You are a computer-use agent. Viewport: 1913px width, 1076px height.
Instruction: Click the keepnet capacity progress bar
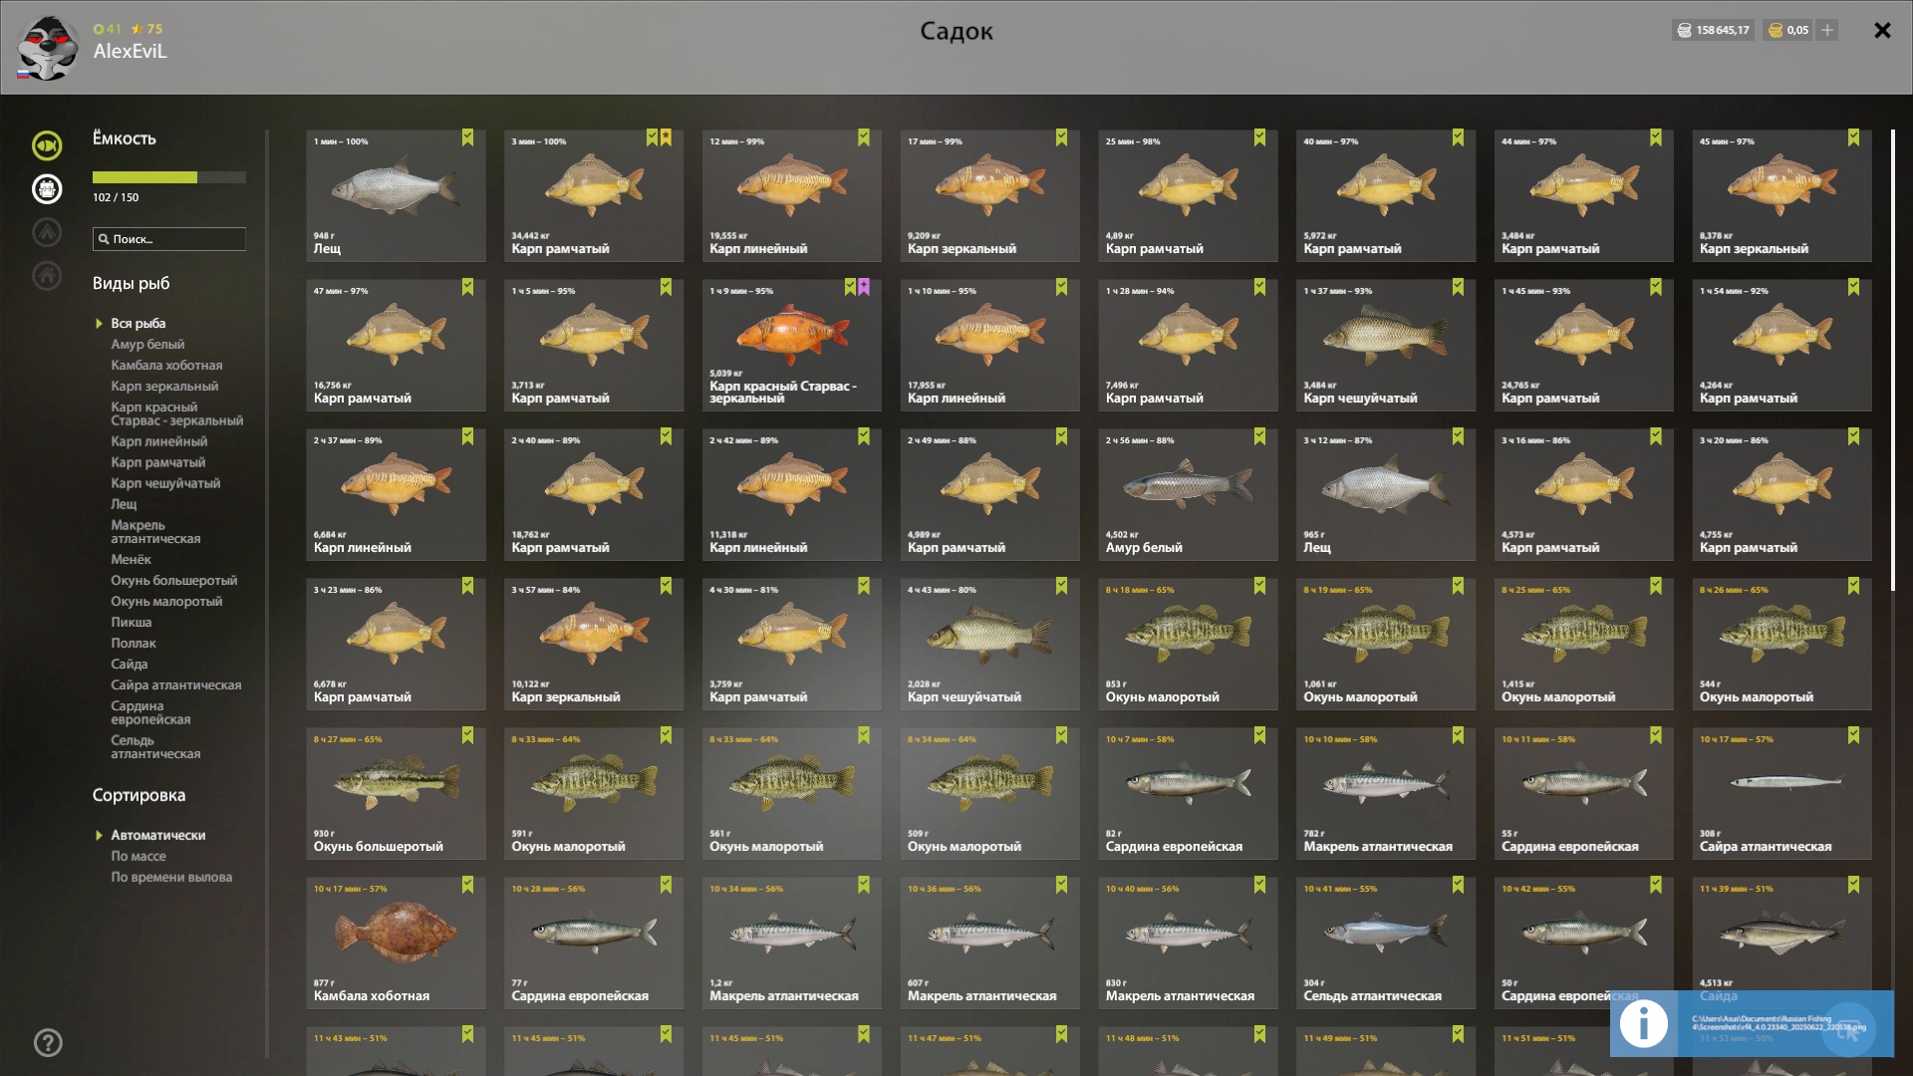[x=169, y=177]
